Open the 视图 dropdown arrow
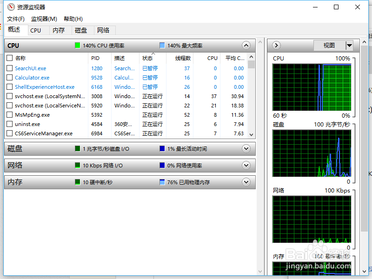The width and height of the screenshot is (372, 279). (349, 45)
